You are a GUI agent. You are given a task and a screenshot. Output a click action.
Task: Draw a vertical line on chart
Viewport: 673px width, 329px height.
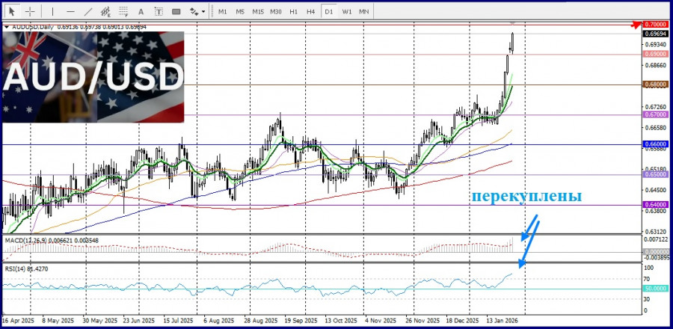click(x=52, y=11)
